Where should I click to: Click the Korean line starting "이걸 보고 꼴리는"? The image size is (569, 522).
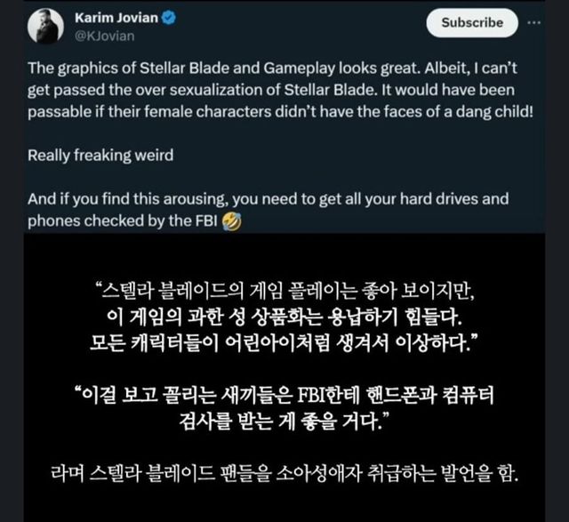click(x=284, y=396)
